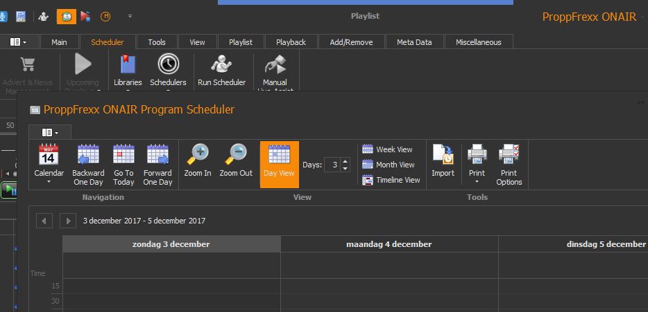Open the Libraries manager

(x=128, y=71)
